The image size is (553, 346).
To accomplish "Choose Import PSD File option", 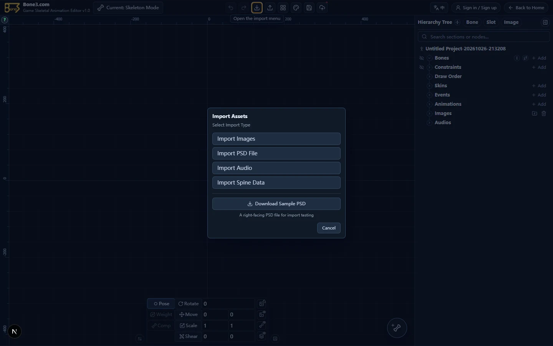I will [276, 153].
